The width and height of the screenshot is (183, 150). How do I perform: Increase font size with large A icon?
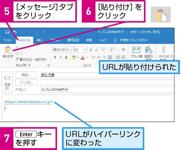(91, 49)
